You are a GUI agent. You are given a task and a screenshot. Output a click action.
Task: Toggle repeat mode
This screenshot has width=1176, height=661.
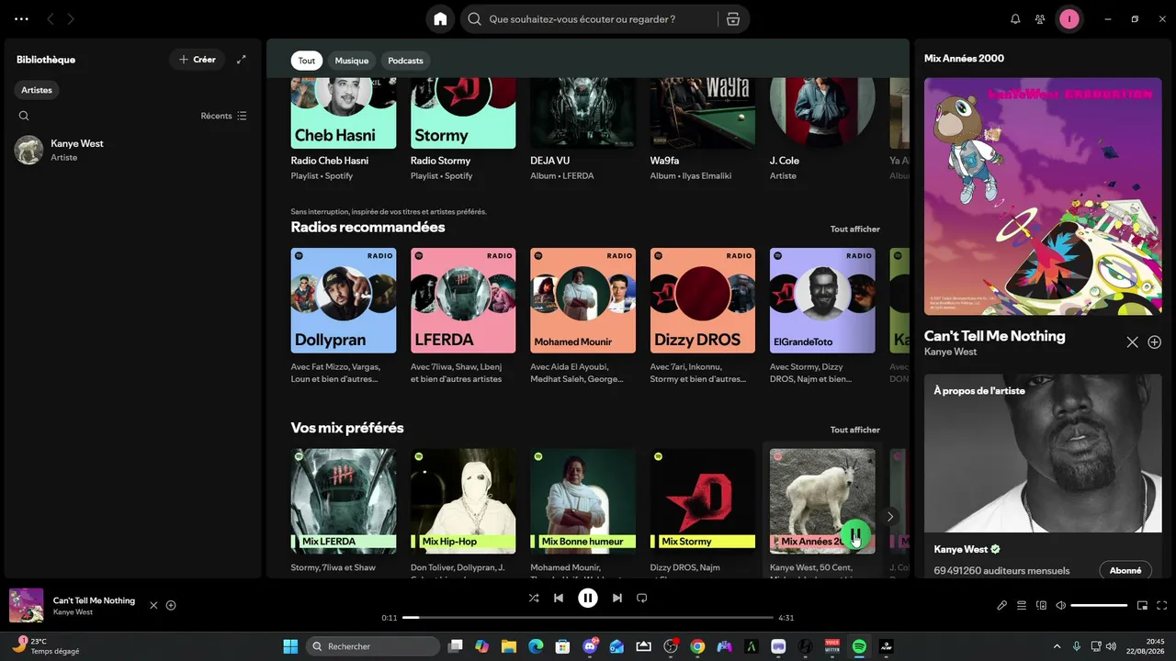tap(642, 598)
